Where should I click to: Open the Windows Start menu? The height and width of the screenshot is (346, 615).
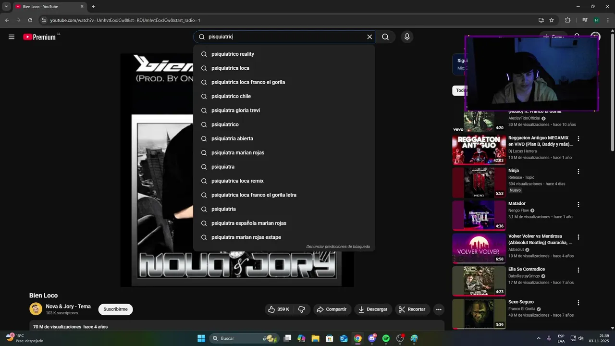[201, 338]
